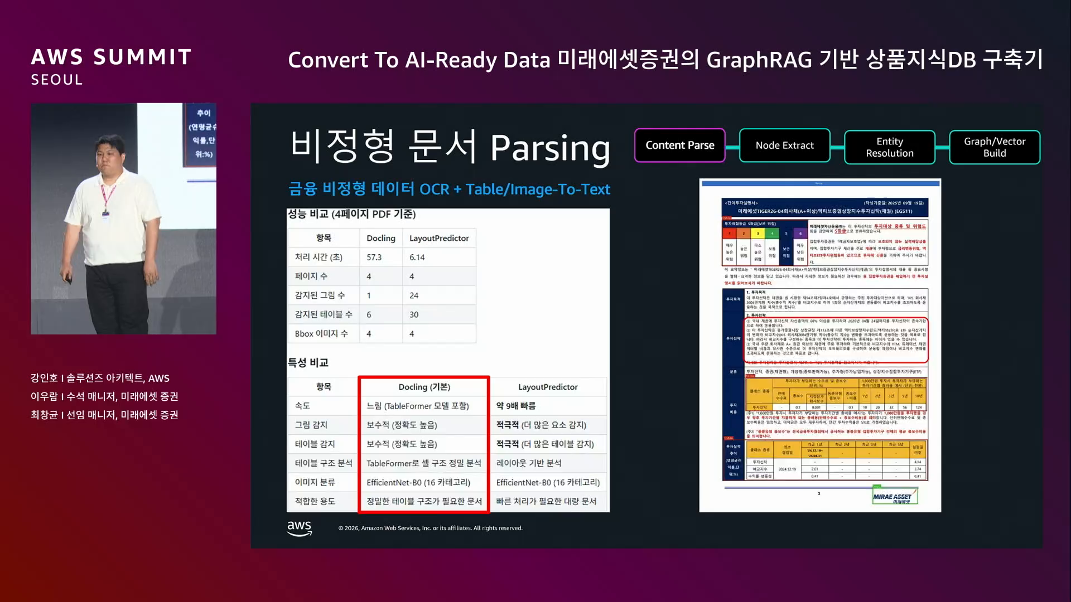1071x602 pixels.
Task: Click '보수적 (정확도 높음)' in 테이블 감지 row
Action: coord(402,444)
